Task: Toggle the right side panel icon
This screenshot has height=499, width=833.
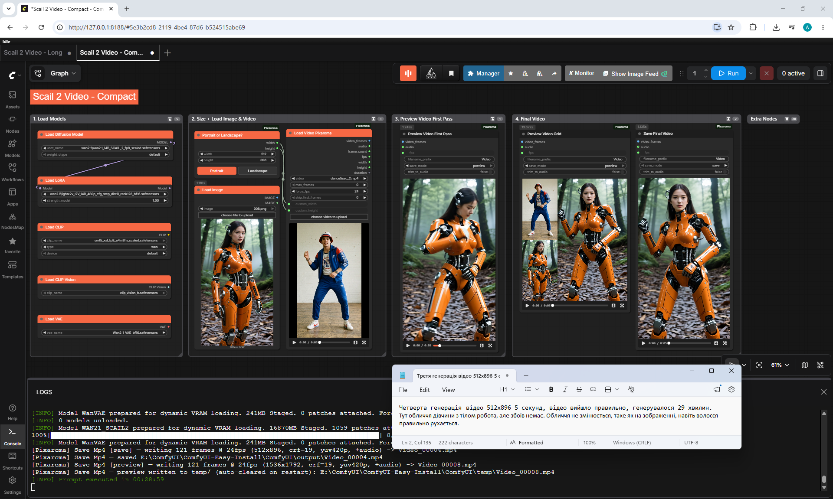Action: coord(820,73)
